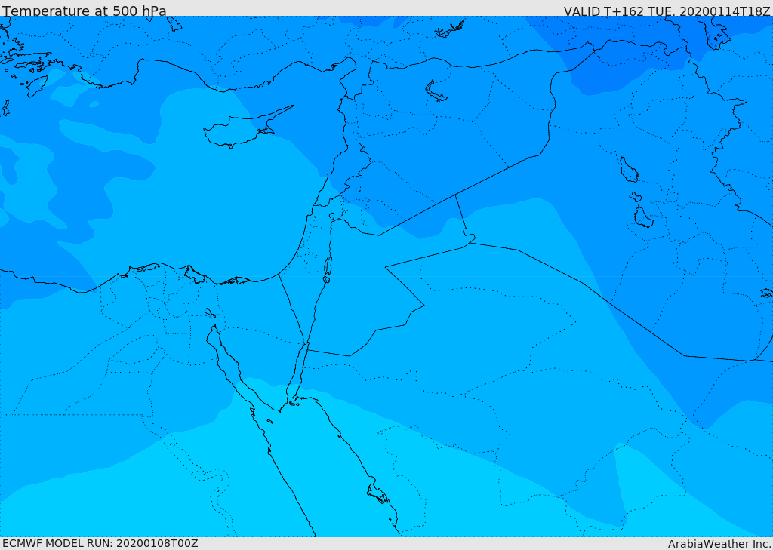Click the 'ArabiaWeather Inc' credit text
This screenshot has height=550, width=773.
coord(719,544)
